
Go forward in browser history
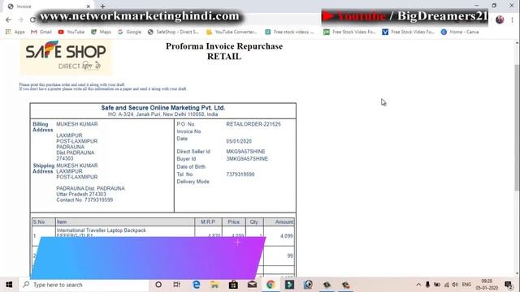[x=20, y=19]
